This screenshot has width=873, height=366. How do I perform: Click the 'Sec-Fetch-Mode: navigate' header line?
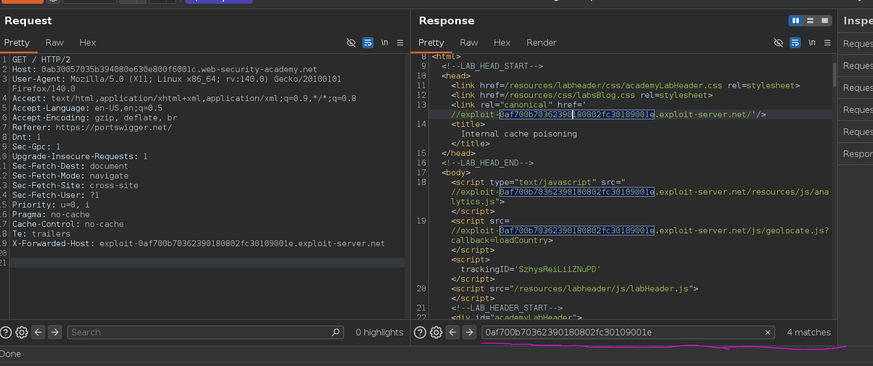tap(71, 176)
